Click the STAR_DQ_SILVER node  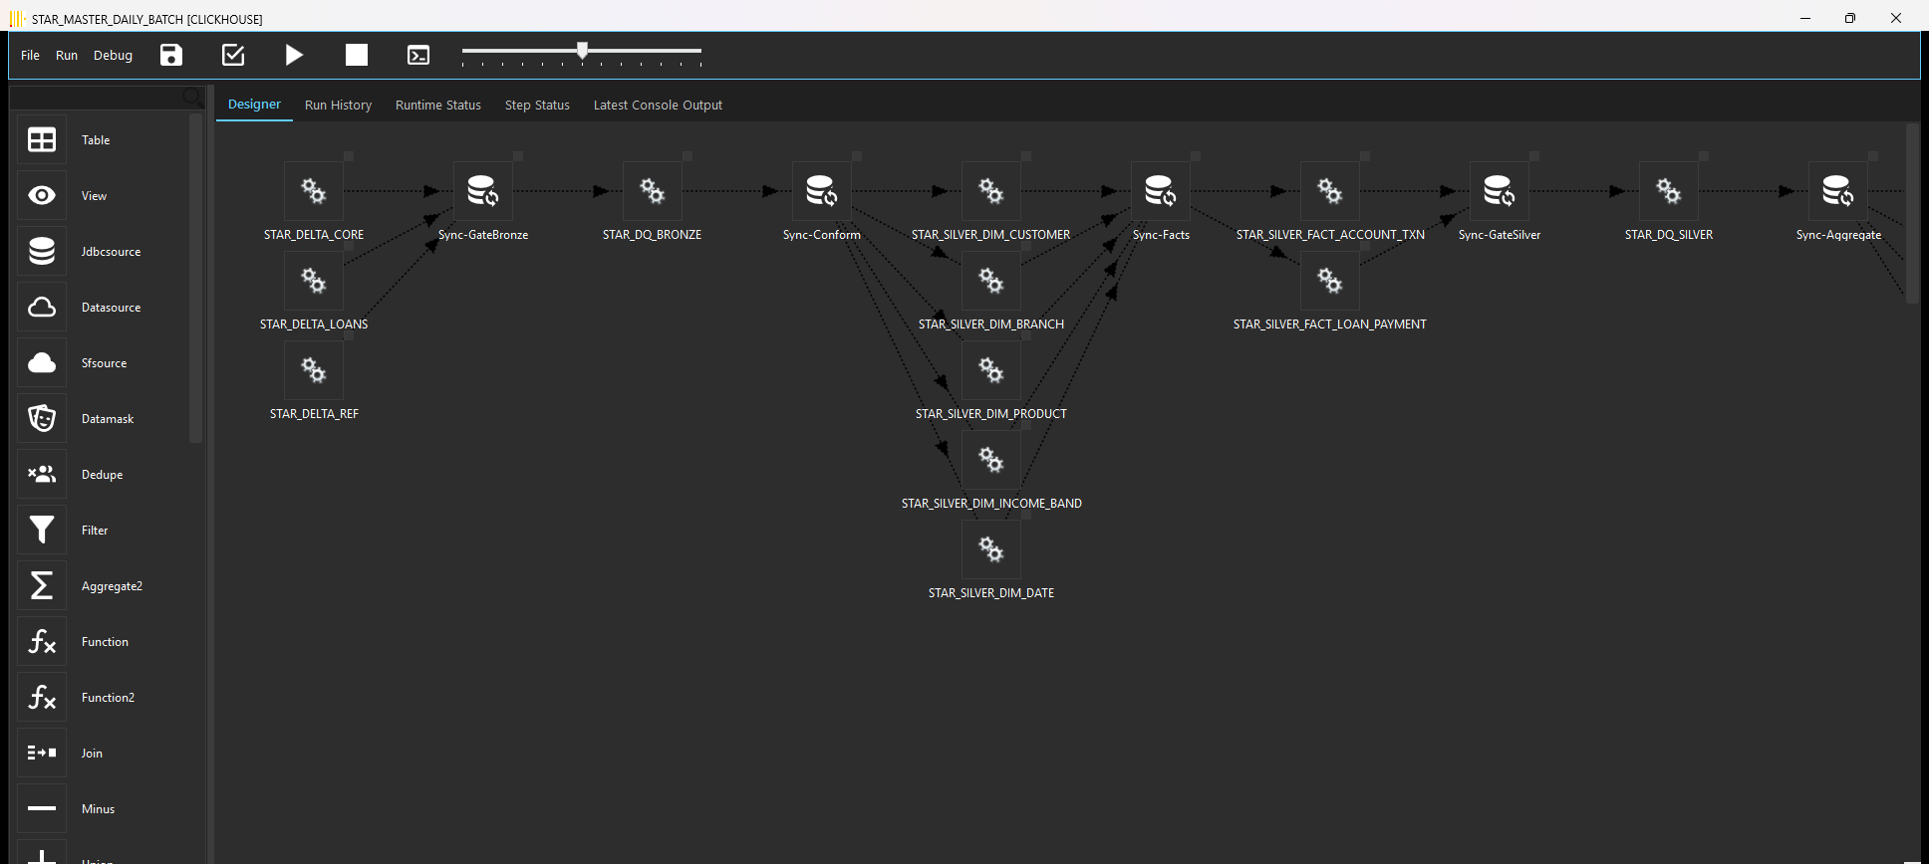(x=1669, y=191)
